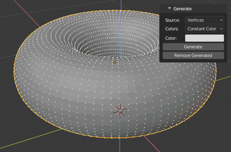The image size is (231, 152).
Task: Click the 3D cursor on the torus
Action: click(120, 111)
